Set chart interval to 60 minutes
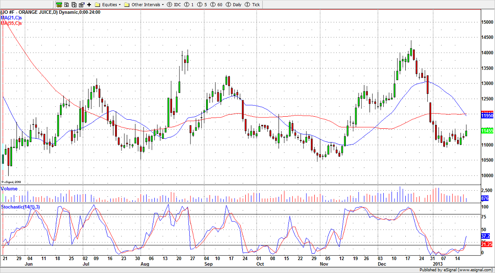Screen dimensions: 495x273 [x=217, y=4]
